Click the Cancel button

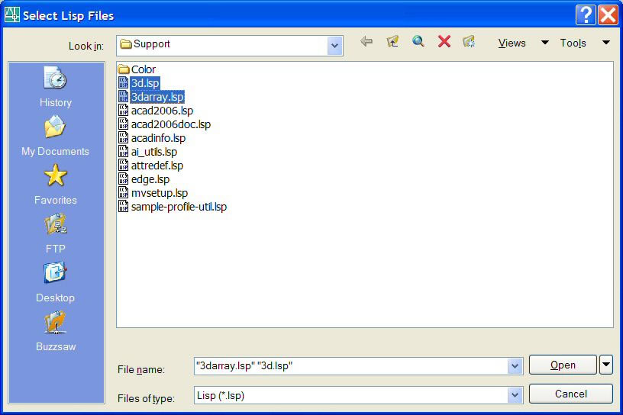pos(571,394)
